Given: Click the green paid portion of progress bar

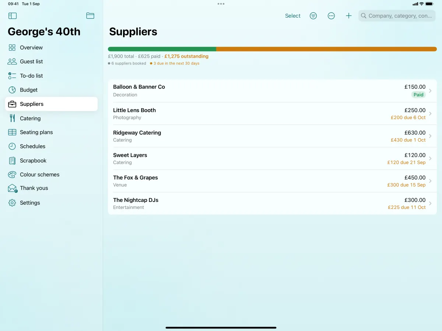Looking at the screenshot, I should tap(162, 49).
